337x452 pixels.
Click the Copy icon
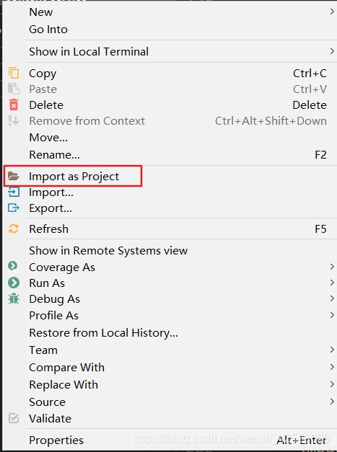click(14, 73)
